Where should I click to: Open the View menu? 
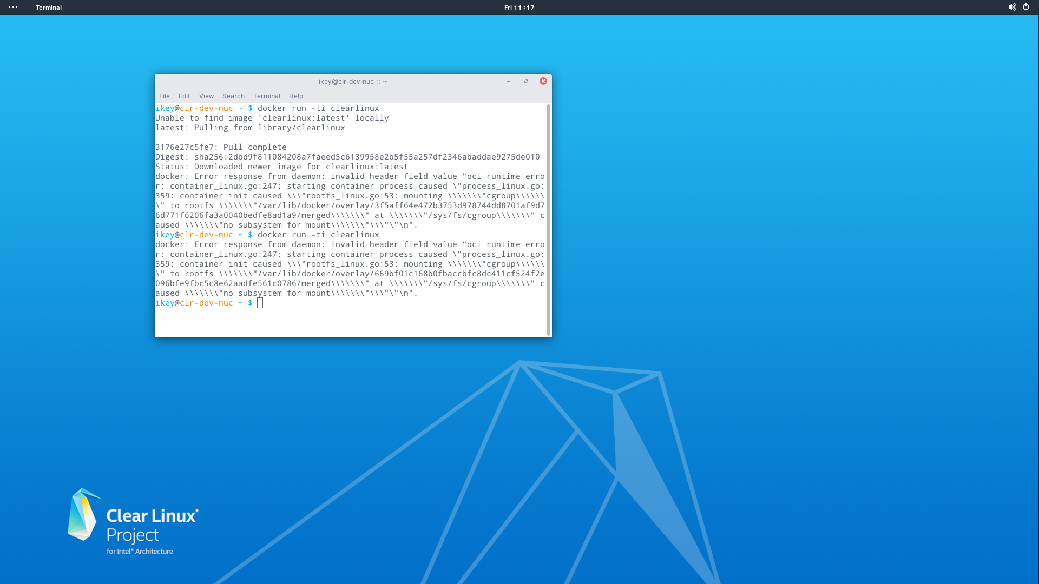point(206,96)
